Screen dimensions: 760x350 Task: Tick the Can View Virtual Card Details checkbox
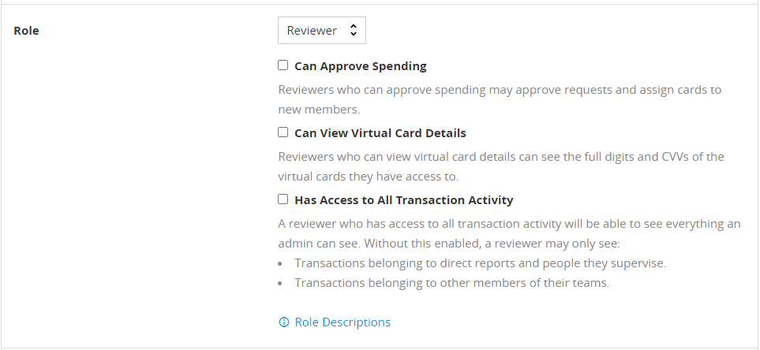[283, 132]
